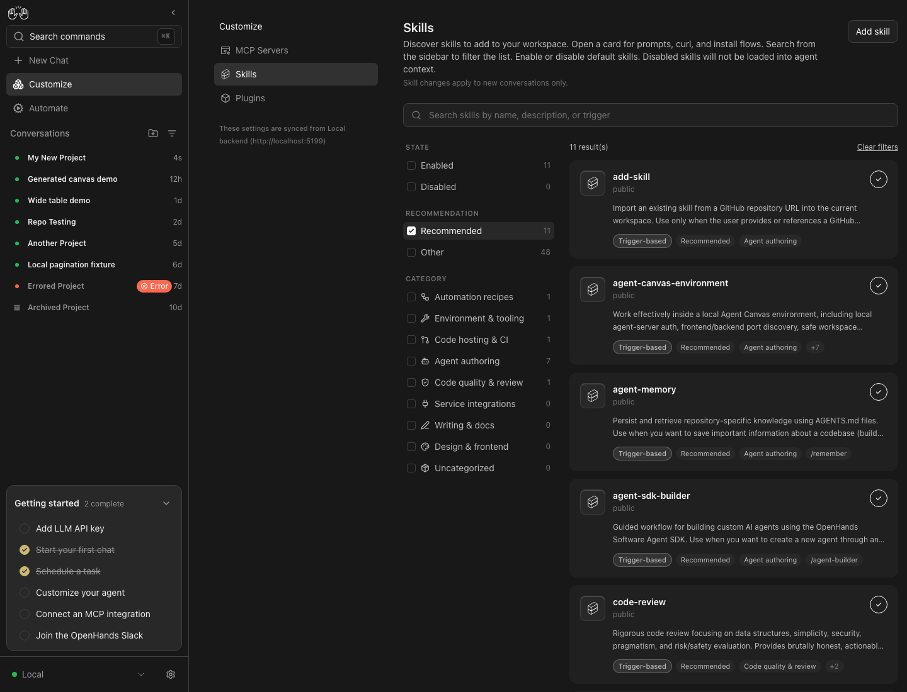Expand the +2 tags on code-review
The height and width of the screenshot is (692, 907).
pos(834,666)
